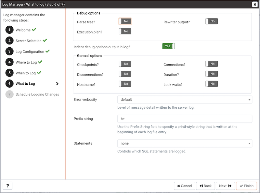
Task: Toggle the Rewriter output switch
Action: click(x=212, y=21)
